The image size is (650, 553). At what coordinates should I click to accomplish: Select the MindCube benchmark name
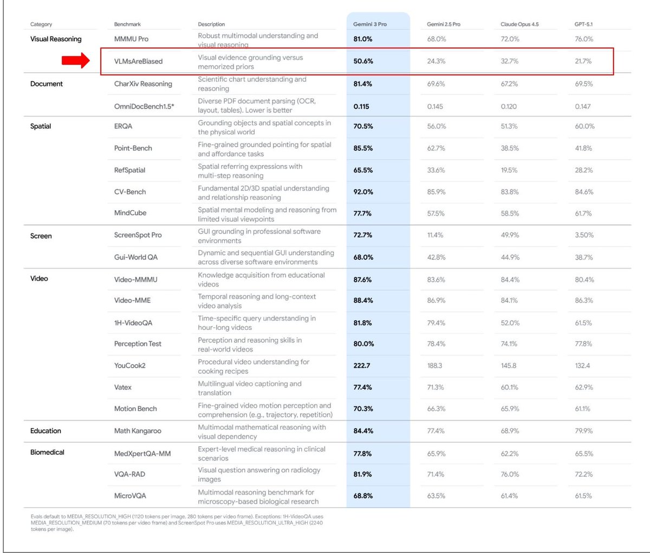[x=130, y=213]
